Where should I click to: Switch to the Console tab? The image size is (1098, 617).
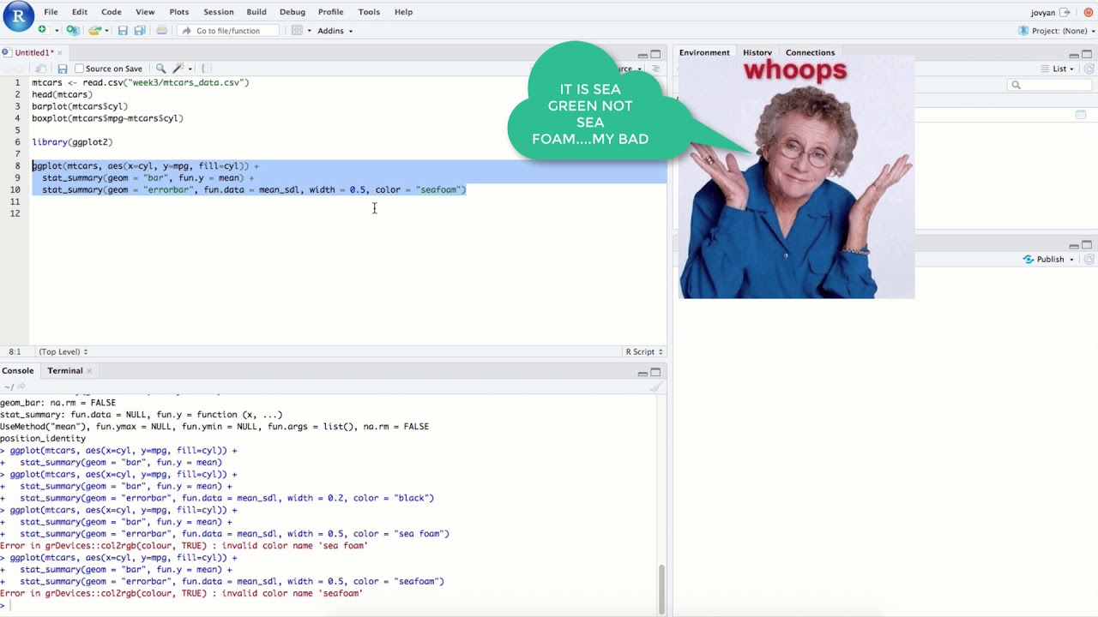click(x=17, y=371)
